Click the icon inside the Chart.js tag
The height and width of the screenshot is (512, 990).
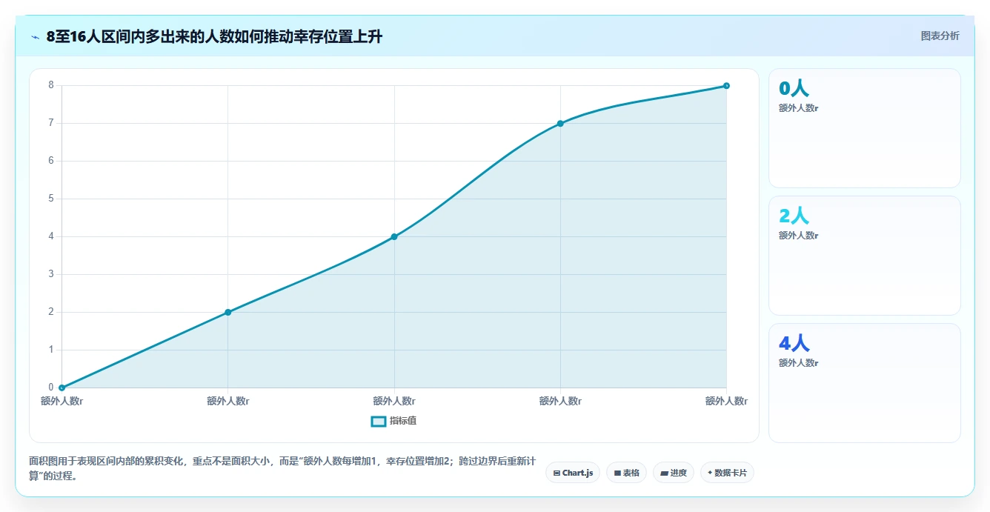(x=557, y=473)
